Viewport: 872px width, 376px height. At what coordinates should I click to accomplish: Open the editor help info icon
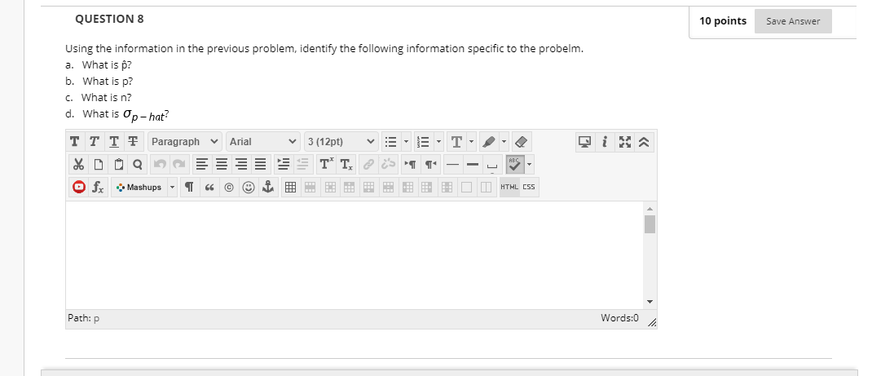604,142
